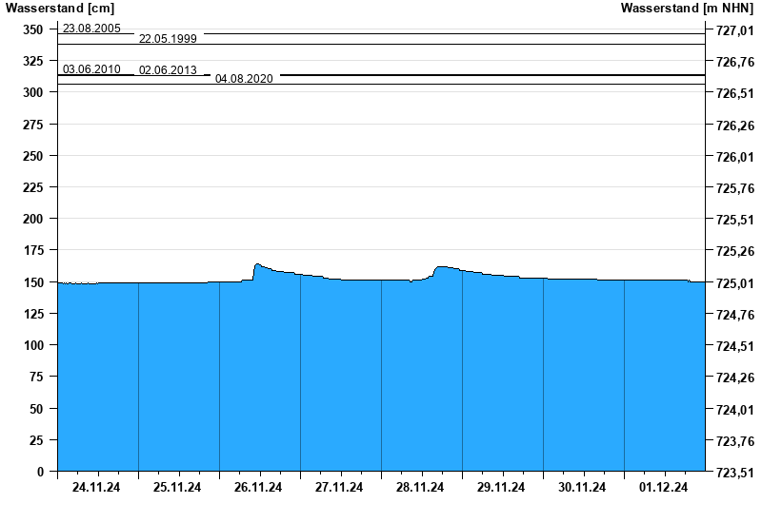Click the 24.11.24 date label

tap(96, 488)
